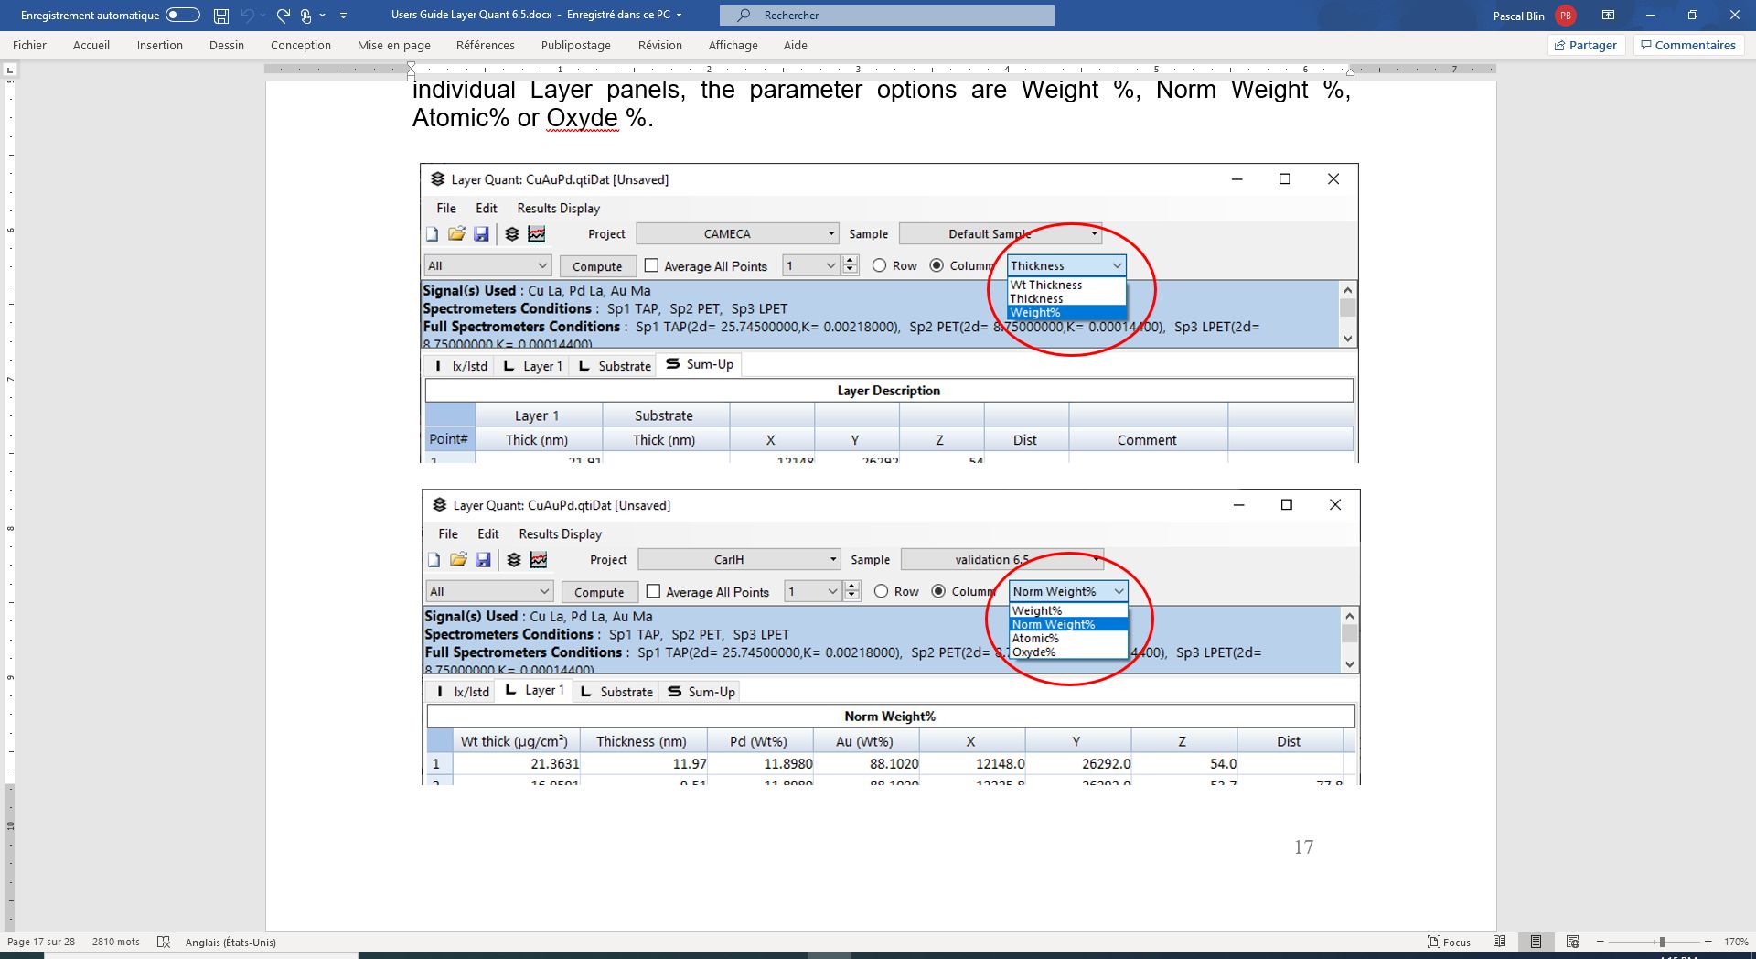Switch to Web Layout view icon
This screenshot has width=1756, height=959.
[x=1572, y=942]
